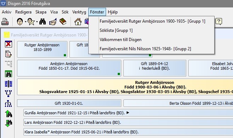233x138 pixels.
Task: Select Söklista [Grupp 1] window entry
Action: coord(151,30)
